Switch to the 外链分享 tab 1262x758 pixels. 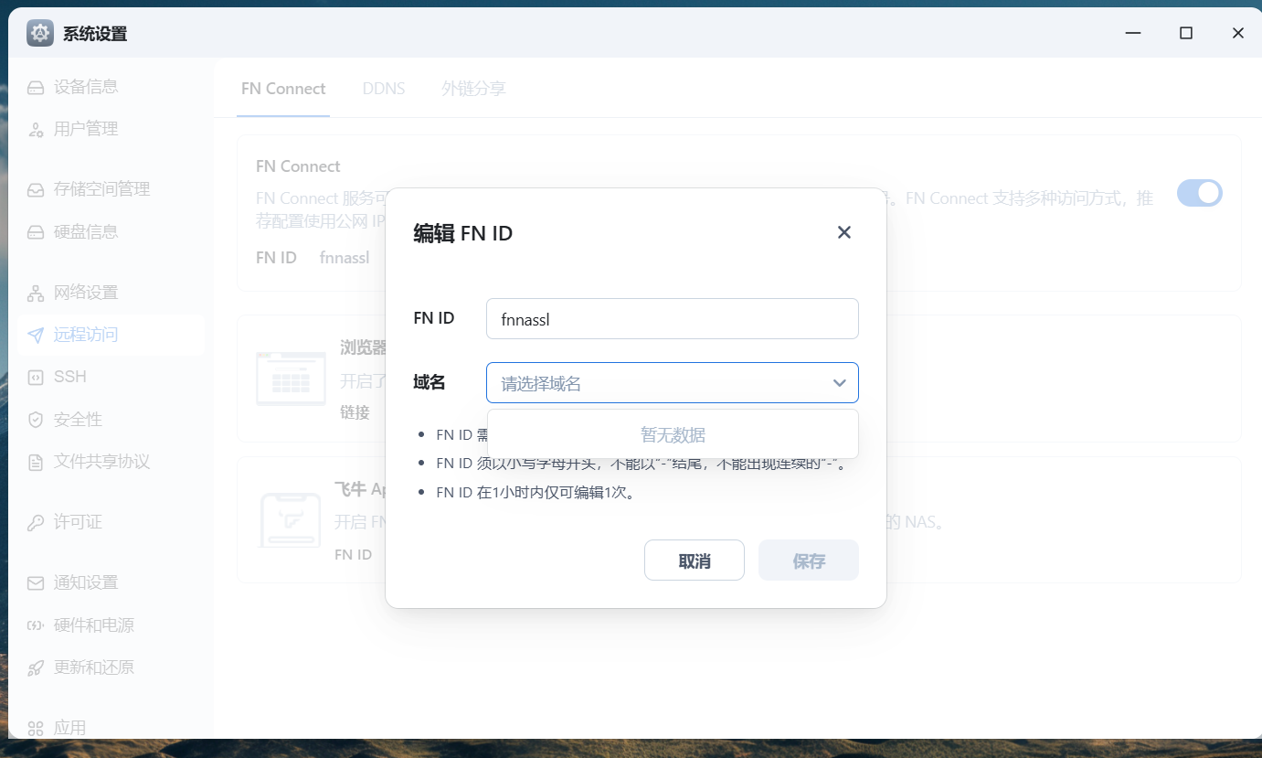(473, 89)
